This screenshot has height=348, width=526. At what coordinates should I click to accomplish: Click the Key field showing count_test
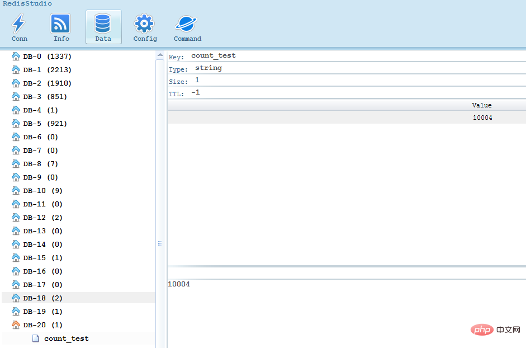tap(347, 56)
